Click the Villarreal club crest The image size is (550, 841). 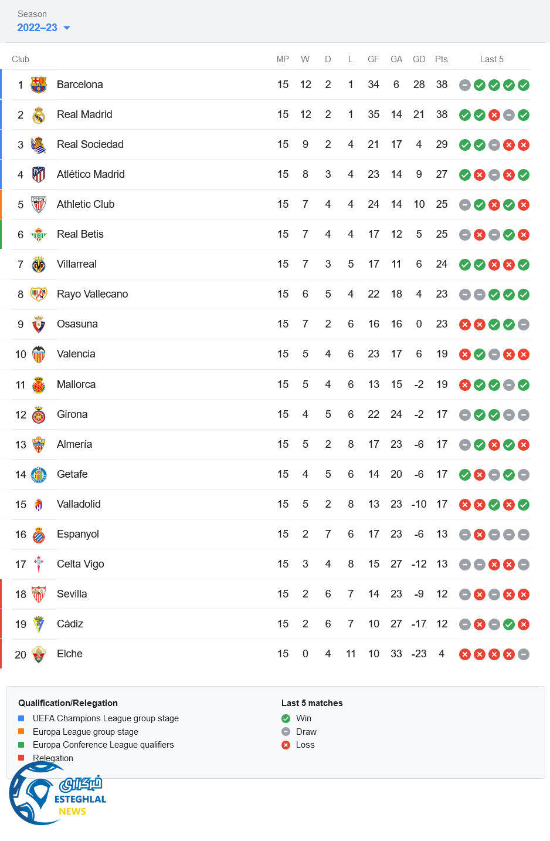point(39,265)
